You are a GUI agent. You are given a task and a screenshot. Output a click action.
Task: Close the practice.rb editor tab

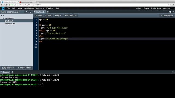pyautogui.click(x=35, y=12)
